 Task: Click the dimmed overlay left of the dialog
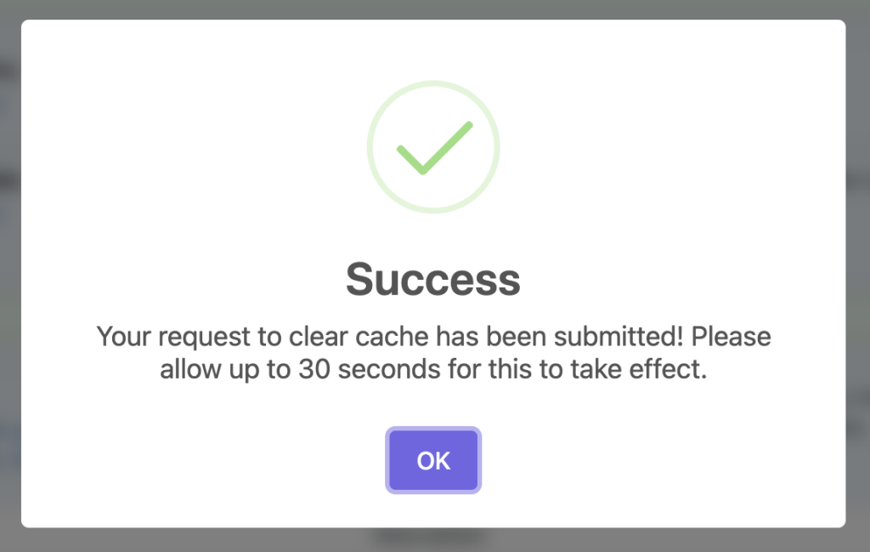[9, 272]
